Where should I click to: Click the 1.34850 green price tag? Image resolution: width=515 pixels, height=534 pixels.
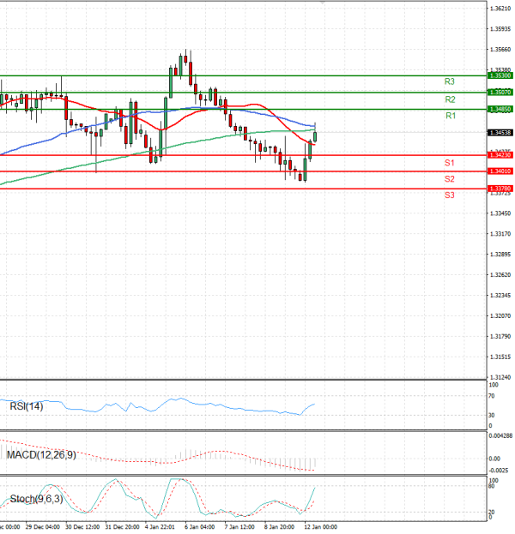(500, 110)
